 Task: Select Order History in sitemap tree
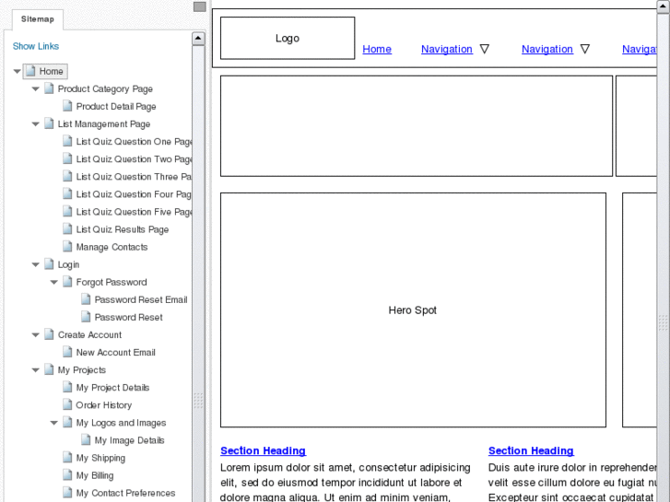pyautogui.click(x=104, y=404)
